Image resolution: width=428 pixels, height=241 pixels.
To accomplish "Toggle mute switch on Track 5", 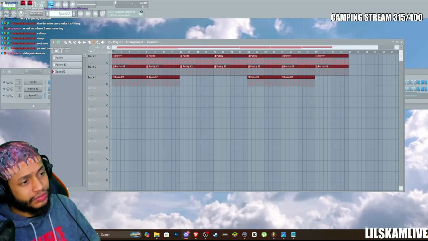I will 107,105.
